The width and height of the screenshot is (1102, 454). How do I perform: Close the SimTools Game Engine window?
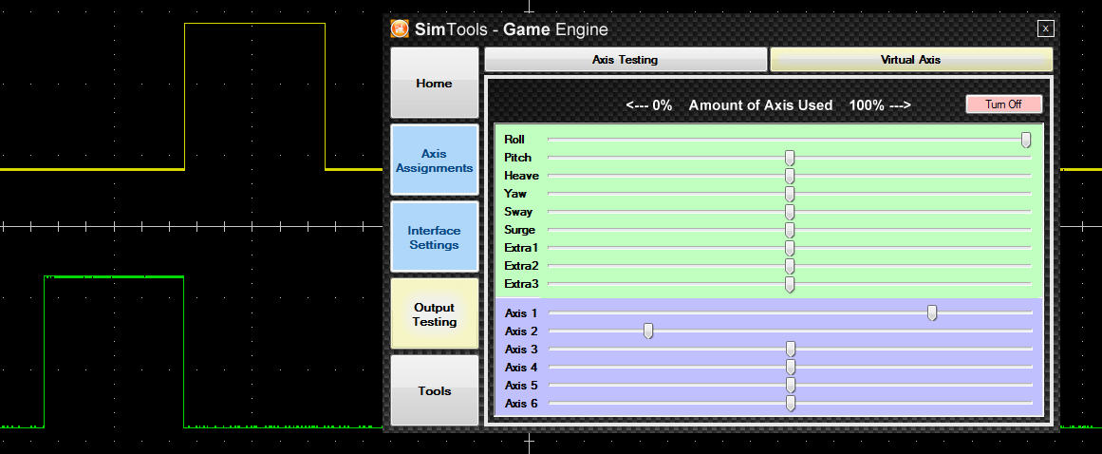tap(1046, 28)
